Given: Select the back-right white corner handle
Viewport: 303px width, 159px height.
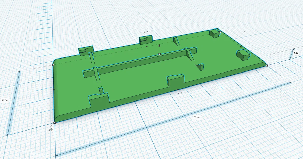Looking at the screenshot, I should point(220,32).
